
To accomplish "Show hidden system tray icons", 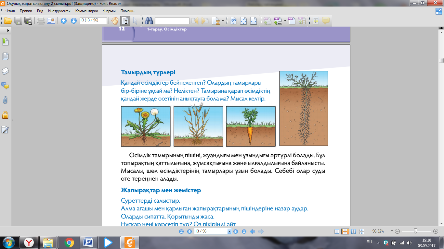I will tap(378, 242).
